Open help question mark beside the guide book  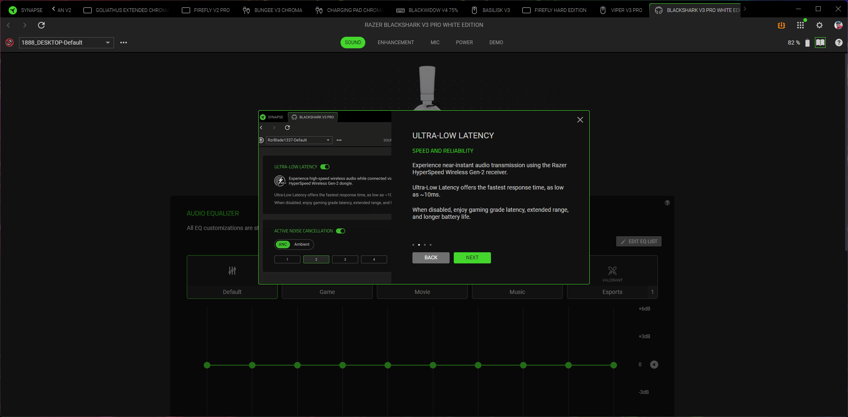pos(839,43)
